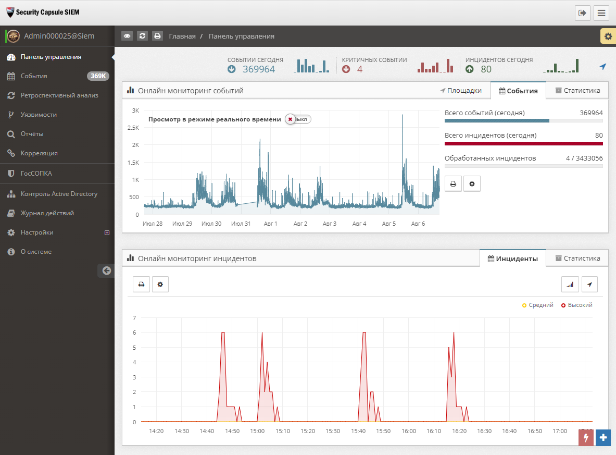Click the Всего событий progress bar
The height and width of the screenshot is (455, 616).
pyautogui.click(x=523, y=120)
